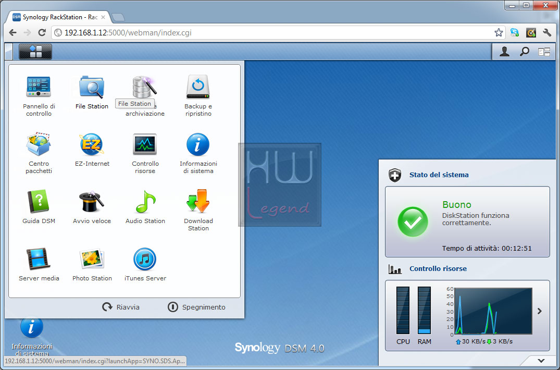Screen dimensions: 560x370
Task: Click the CPU usage bar
Action: coord(403,310)
